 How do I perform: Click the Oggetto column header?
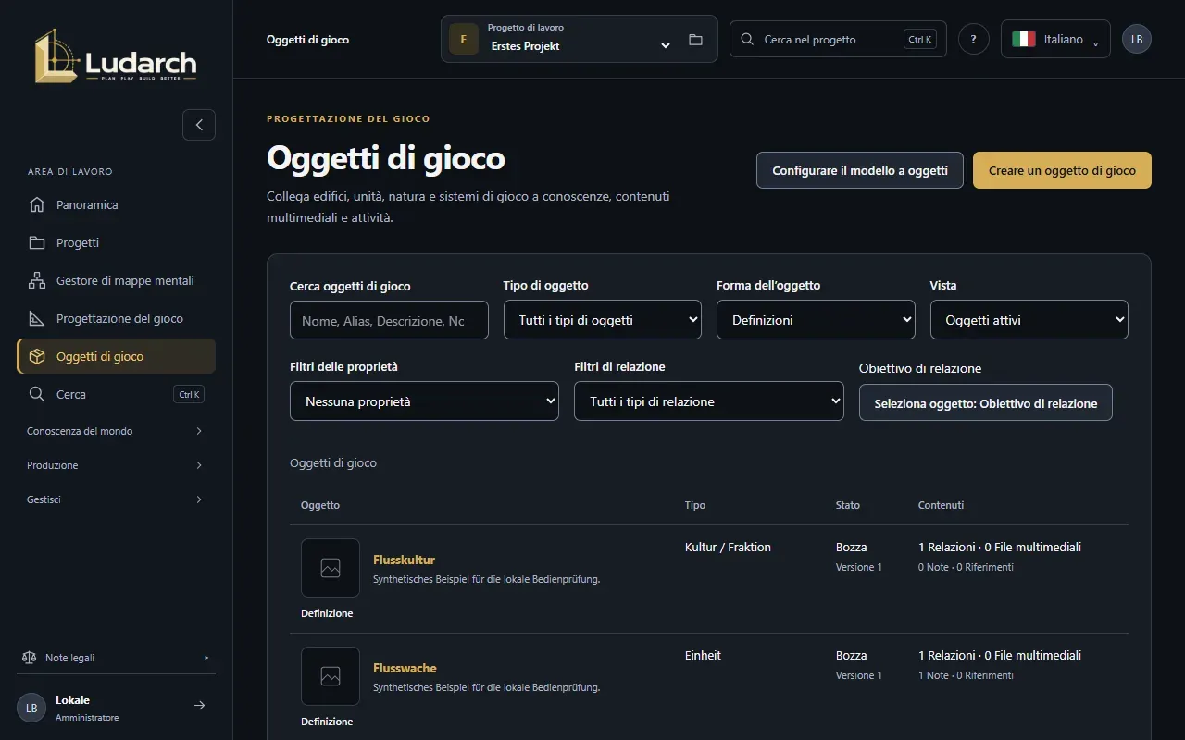coord(320,505)
